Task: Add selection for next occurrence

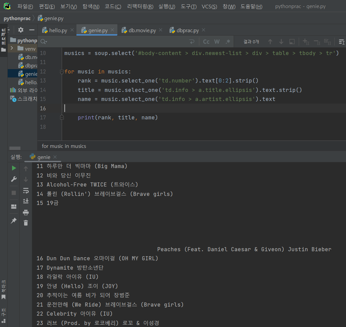Action: click(306, 42)
